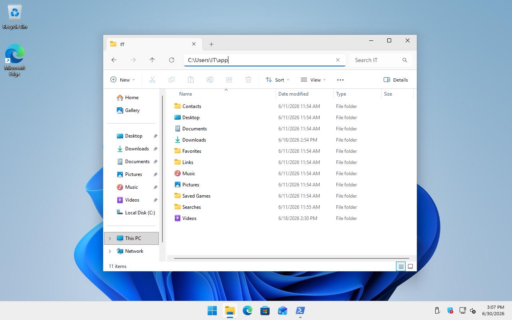
Task: Launch PowerShell from the taskbar
Action: click(300, 310)
